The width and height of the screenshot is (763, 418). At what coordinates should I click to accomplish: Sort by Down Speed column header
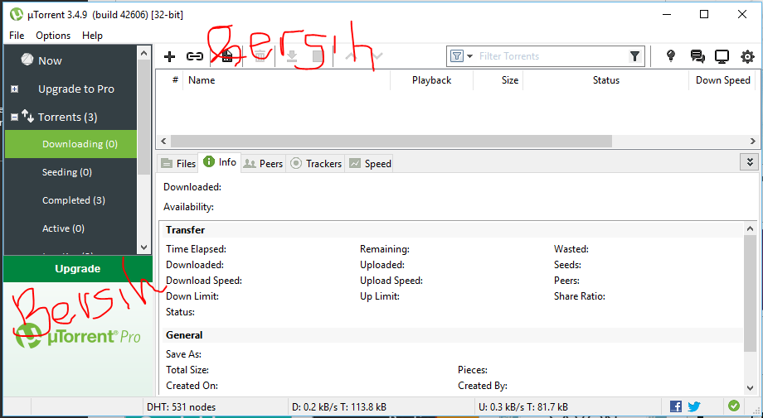pyautogui.click(x=722, y=80)
